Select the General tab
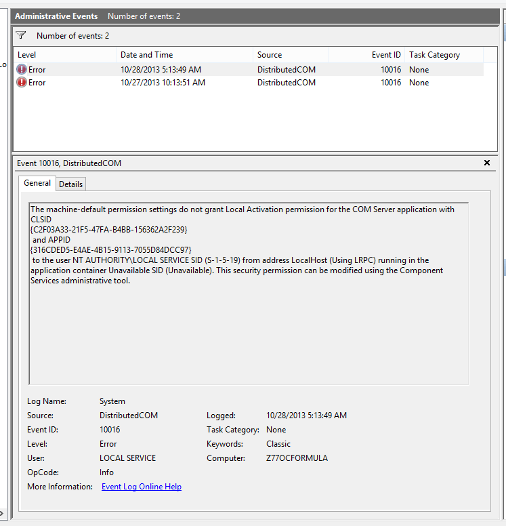This screenshot has height=526, width=506. 37,183
